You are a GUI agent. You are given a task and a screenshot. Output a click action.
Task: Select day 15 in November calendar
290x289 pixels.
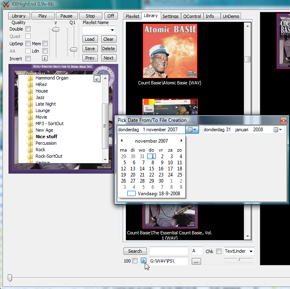click(x=151, y=168)
